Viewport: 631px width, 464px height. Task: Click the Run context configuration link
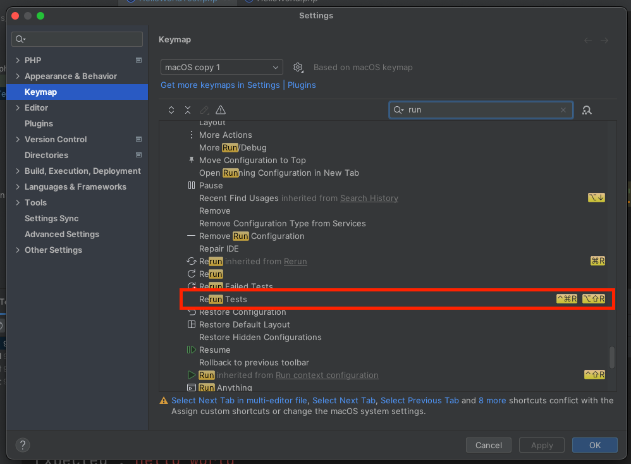click(x=327, y=375)
